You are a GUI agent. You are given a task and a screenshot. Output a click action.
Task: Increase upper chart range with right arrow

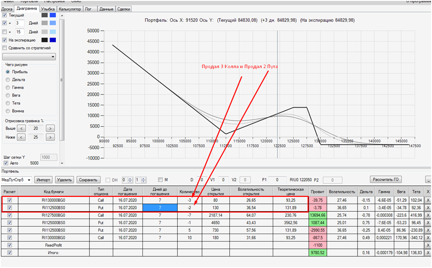pyautogui.click(x=50, y=128)
